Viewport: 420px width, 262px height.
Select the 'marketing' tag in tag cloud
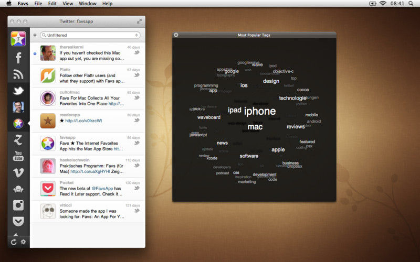pos(247,182)
